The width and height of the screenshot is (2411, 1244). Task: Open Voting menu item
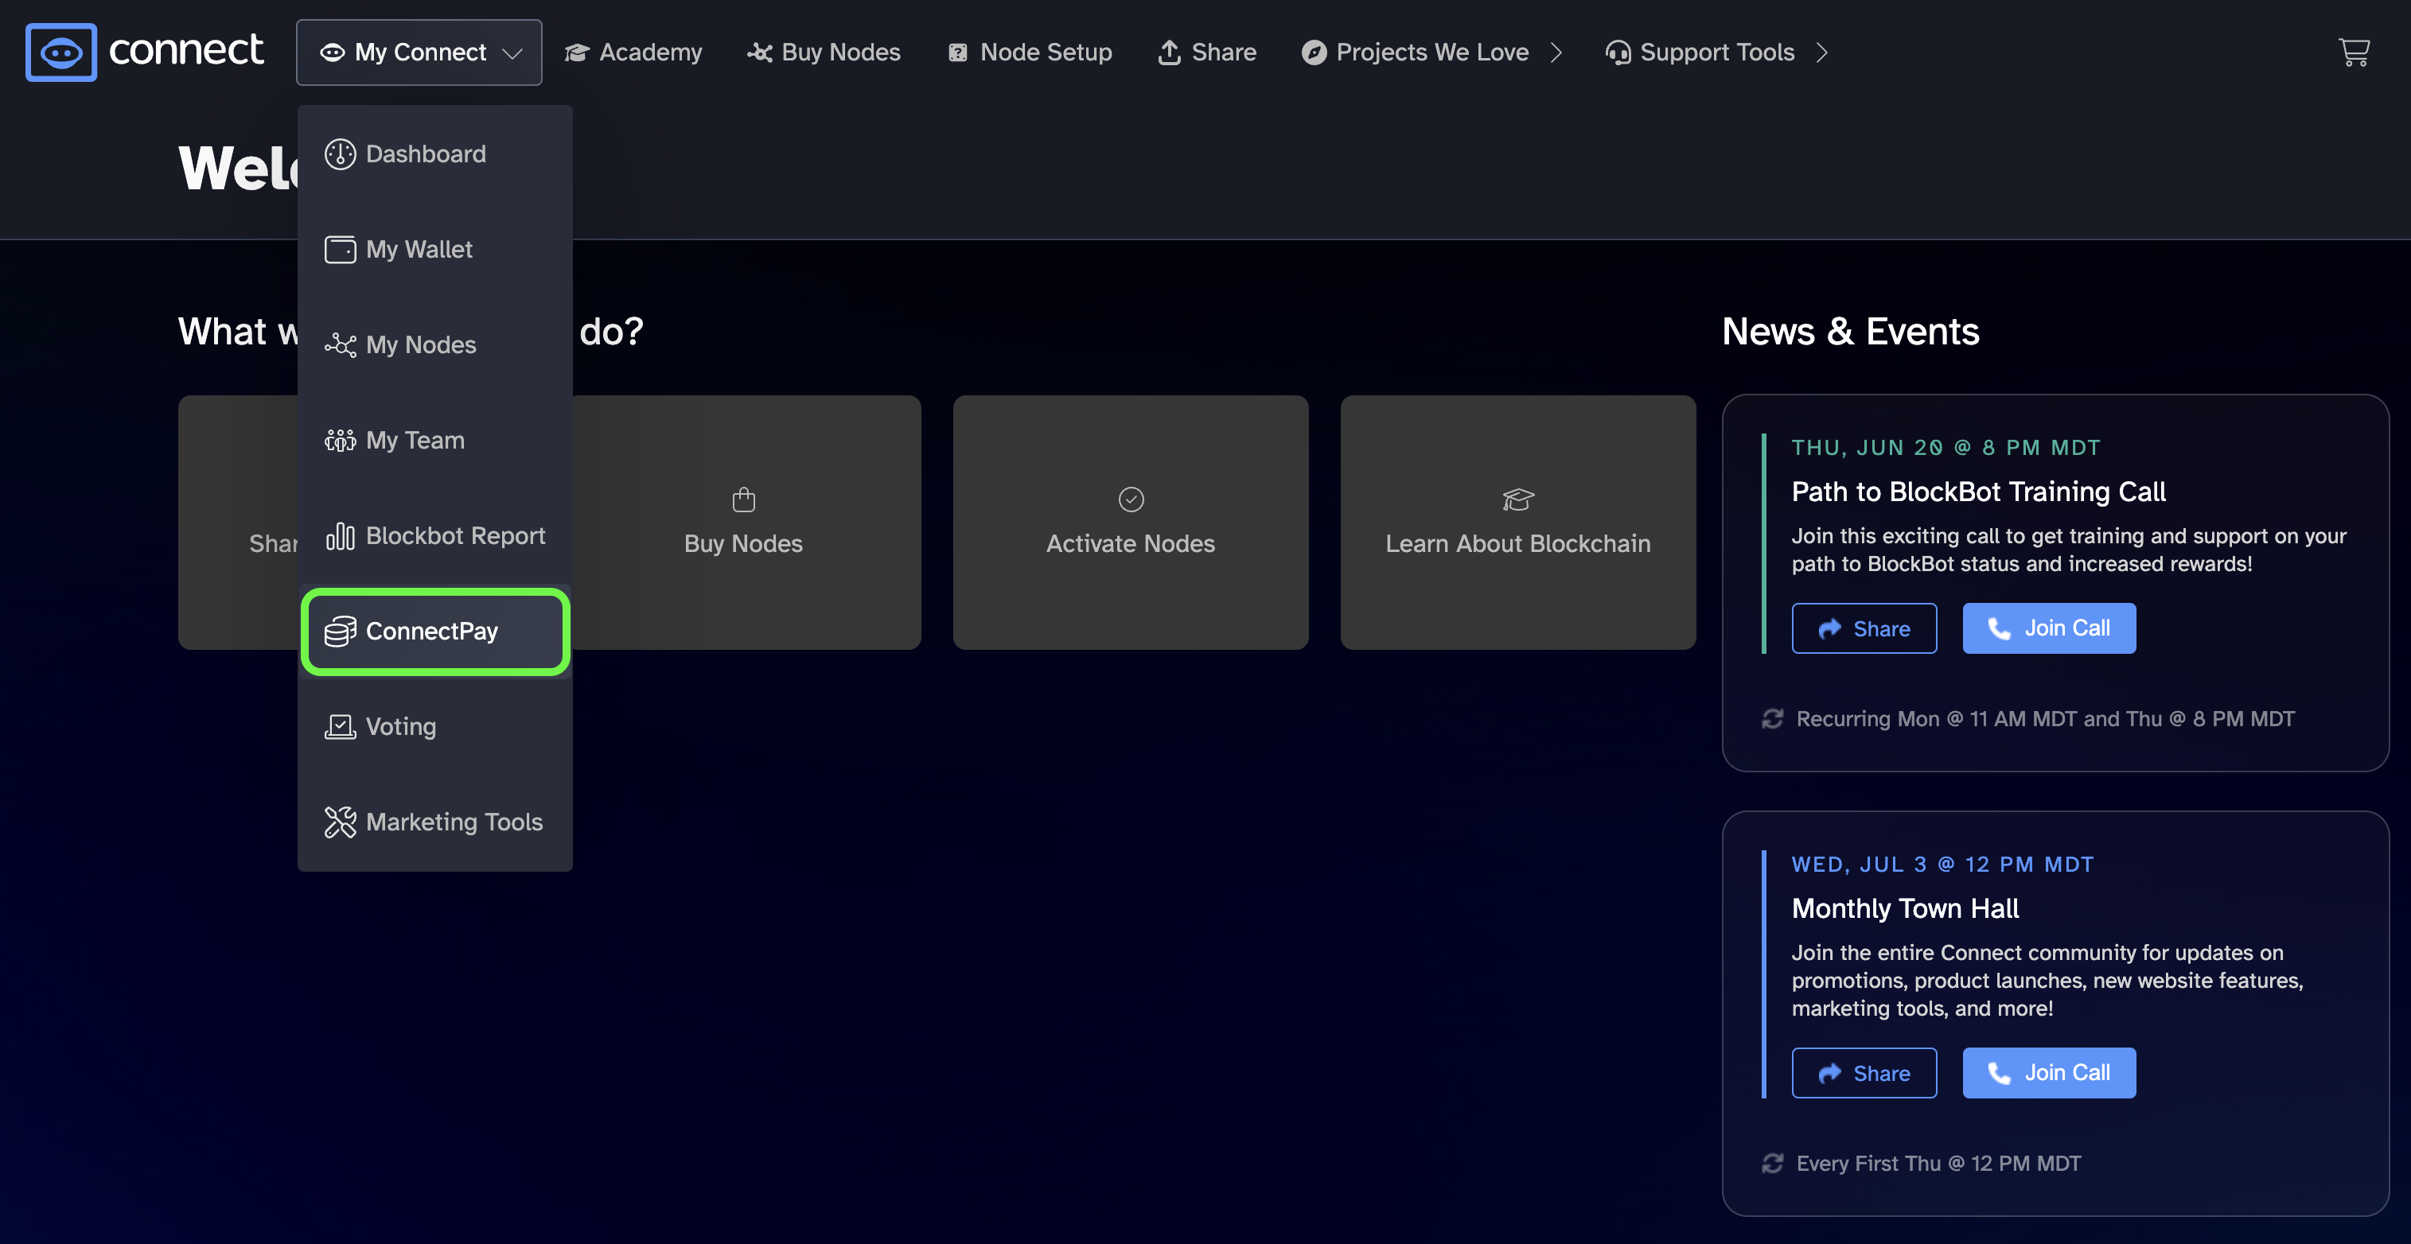click(435, 727)
